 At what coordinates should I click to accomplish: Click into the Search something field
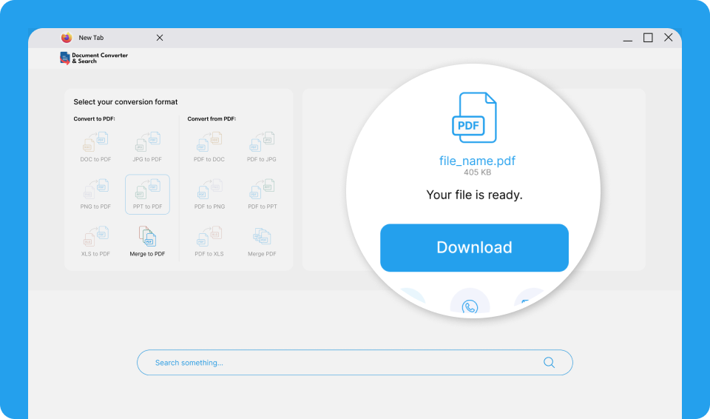coord(354,362)
